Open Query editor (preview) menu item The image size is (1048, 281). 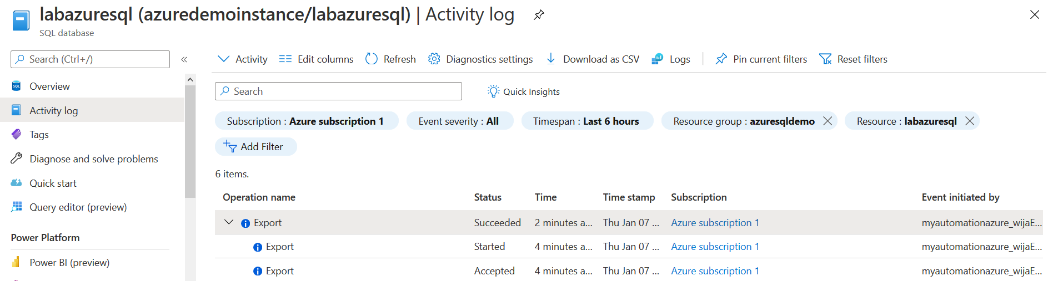click(78, 207)
